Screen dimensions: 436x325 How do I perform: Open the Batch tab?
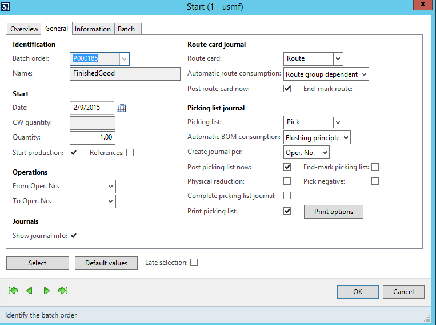pyautogui.click(x=126, y=29)
